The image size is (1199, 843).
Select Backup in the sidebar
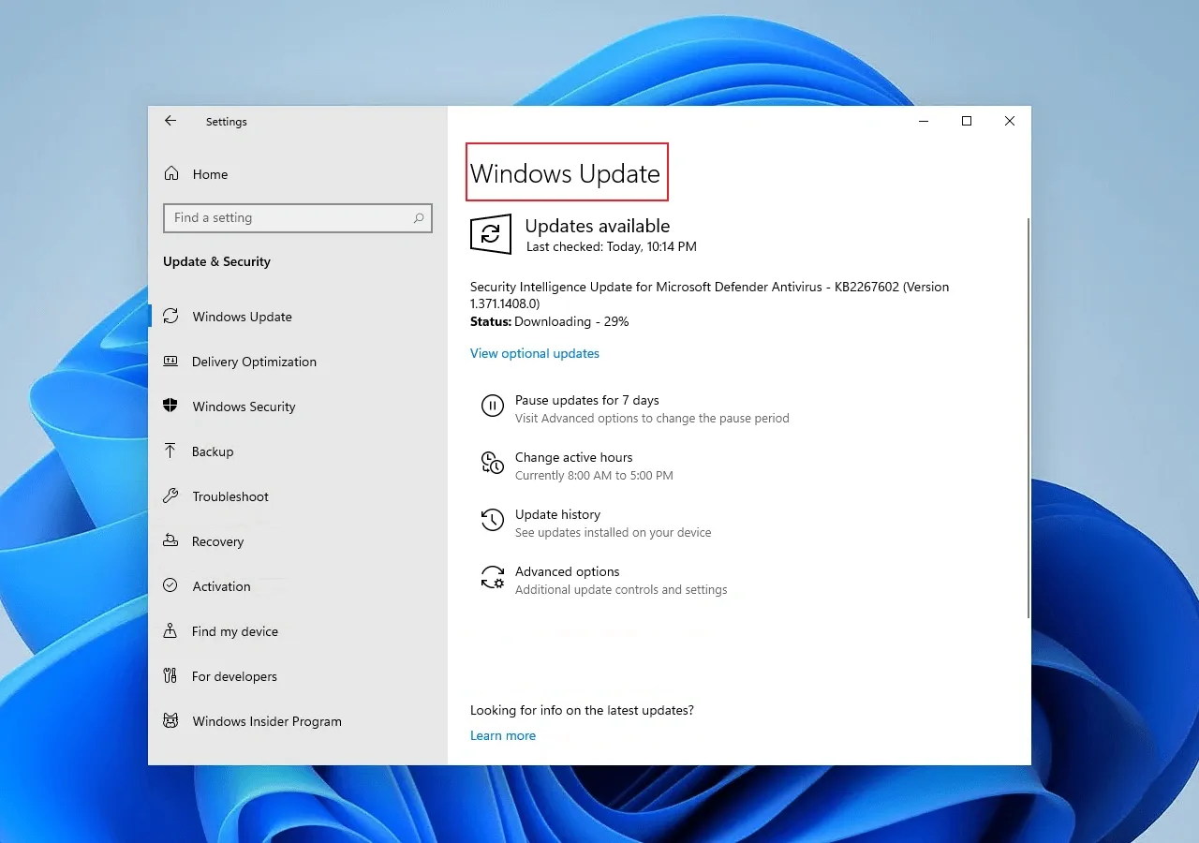[x=213, y=451]
